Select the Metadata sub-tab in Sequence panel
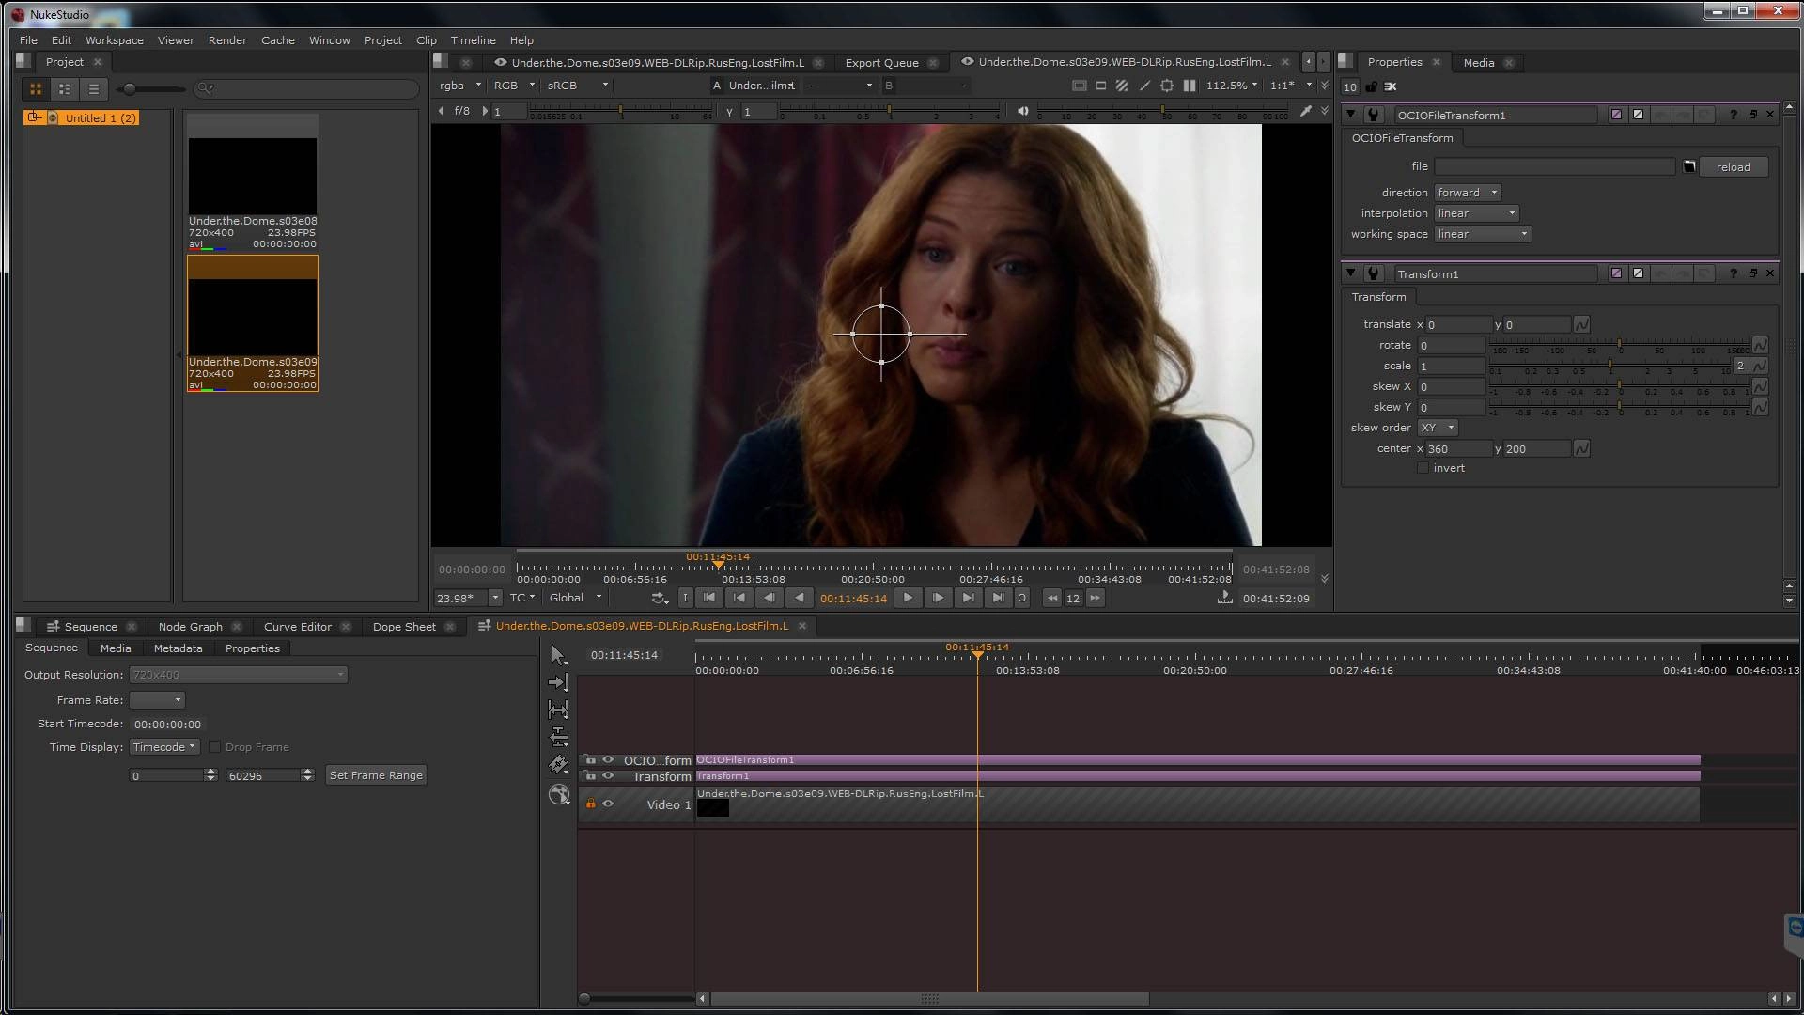This screenshot has height=1015, width=1804. pyautogui.click(x=178, y=648)
